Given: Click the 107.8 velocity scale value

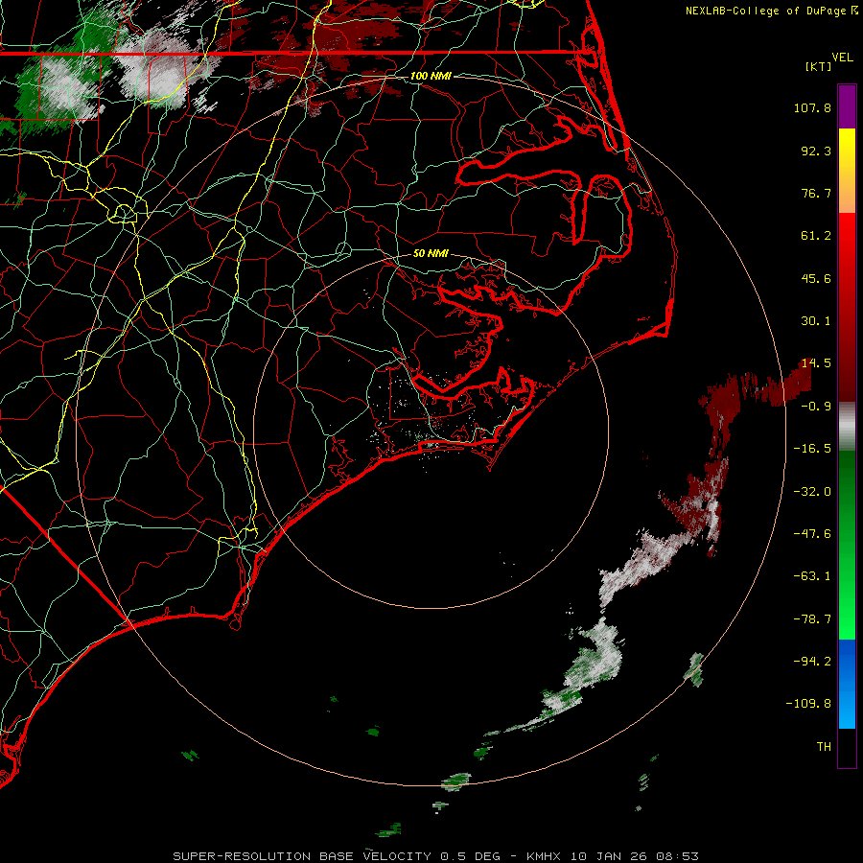Looking at the screenshot, I should pos(812,107).
